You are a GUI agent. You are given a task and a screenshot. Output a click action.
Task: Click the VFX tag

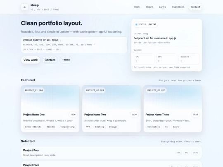[88, 127]
